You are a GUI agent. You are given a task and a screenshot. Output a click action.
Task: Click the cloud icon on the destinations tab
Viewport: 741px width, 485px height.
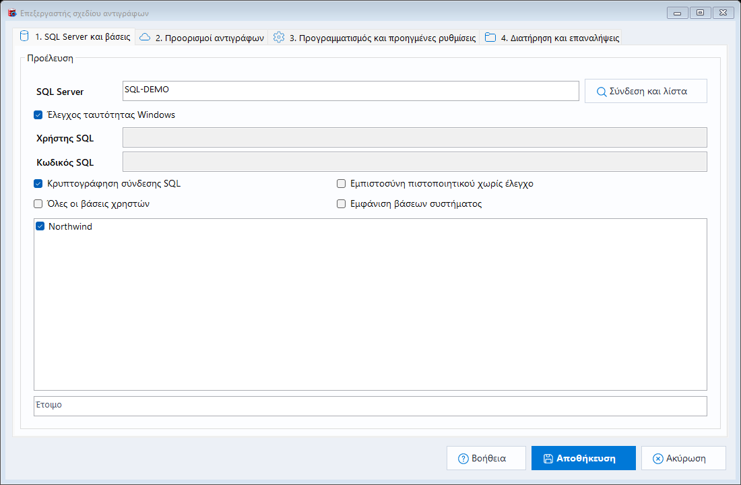145,37
